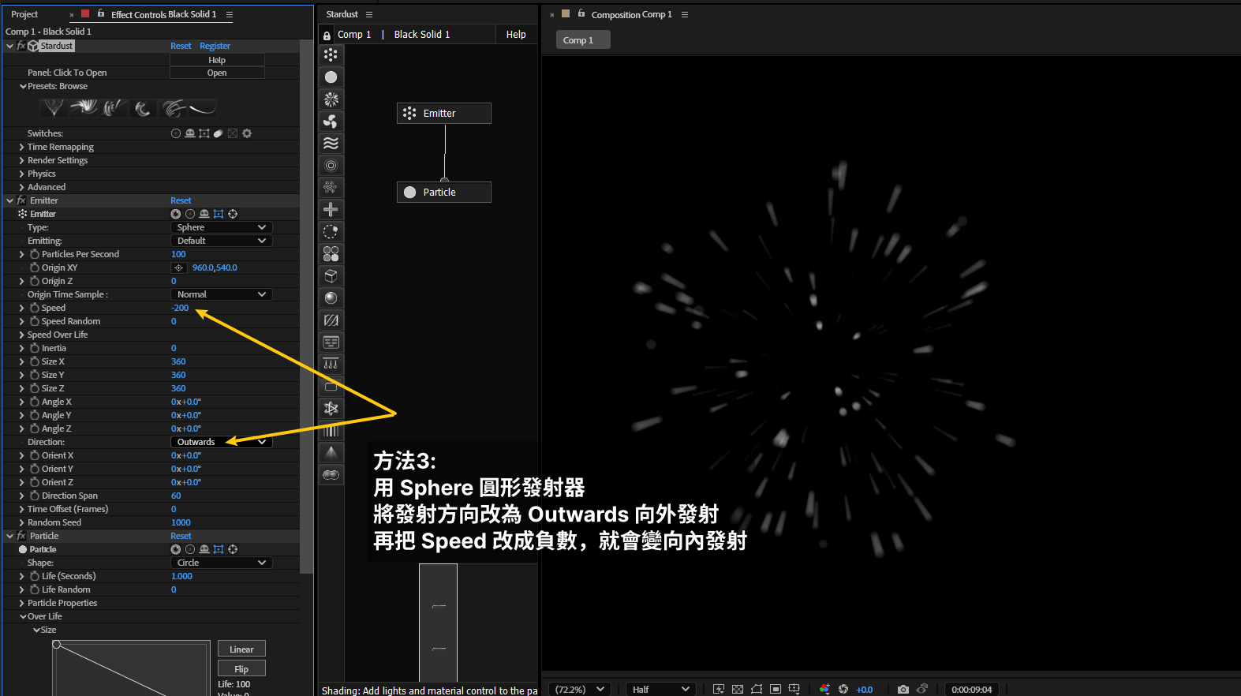Click the gear icon in Switches row

click(247, 133)
